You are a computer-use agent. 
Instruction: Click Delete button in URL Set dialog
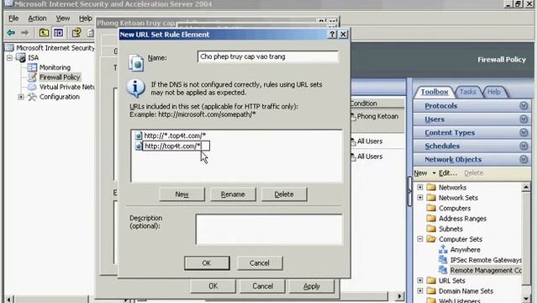[284, 194]
